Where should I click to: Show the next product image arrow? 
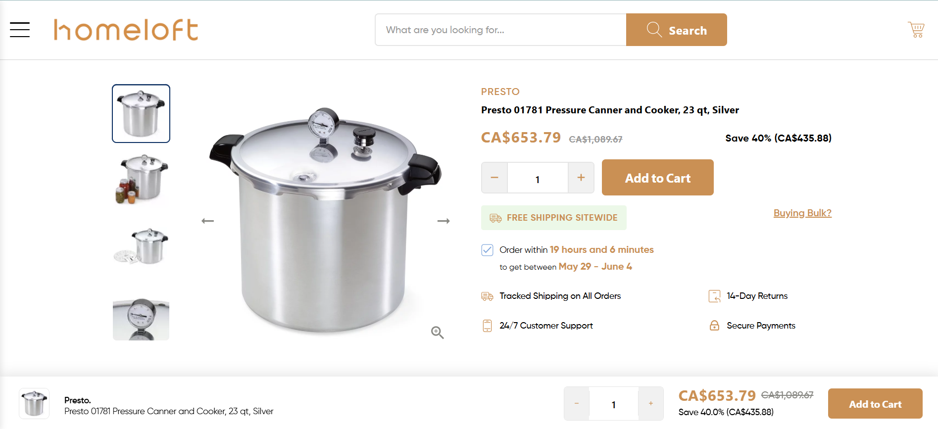pos(444,221)
